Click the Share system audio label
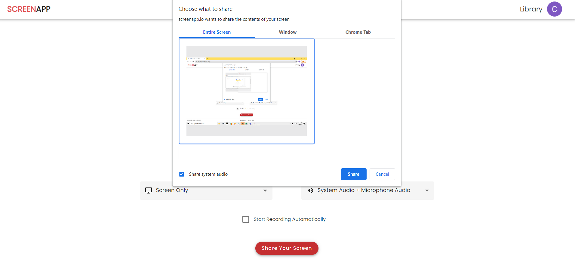Image resolution: width=575 pixels, height=263 pixels. [x=208, y=174]
